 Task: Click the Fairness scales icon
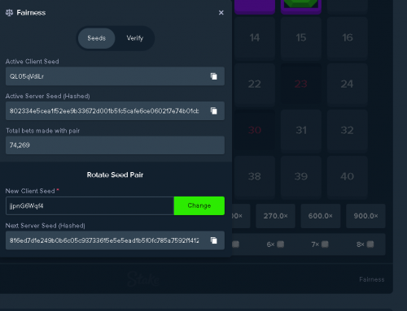9,13
